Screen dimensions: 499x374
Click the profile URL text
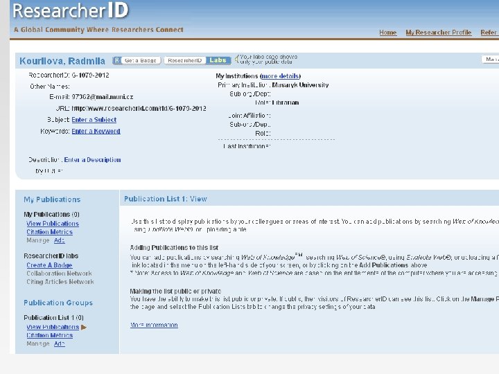pyautogui.click(x=139, y=109)
